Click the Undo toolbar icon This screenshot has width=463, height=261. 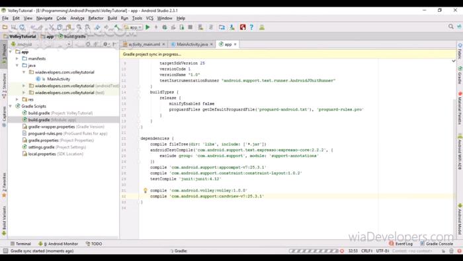pyautogui.click(x=33, y=27)
